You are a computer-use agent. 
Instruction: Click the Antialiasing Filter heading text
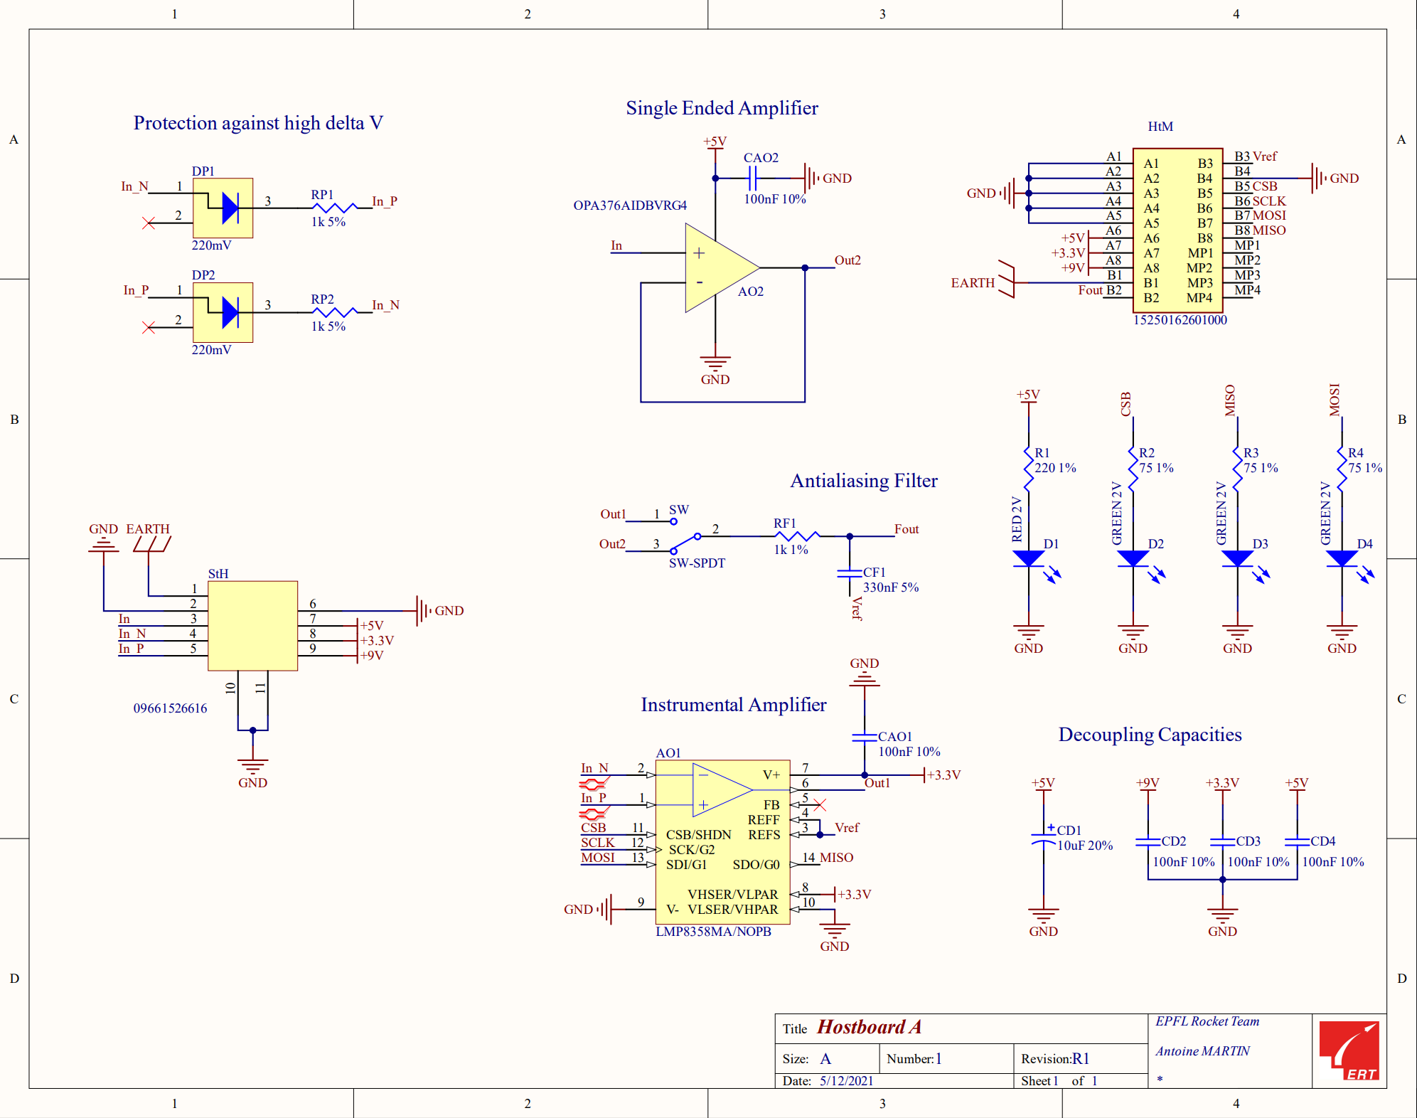click(x=864, y=481)
